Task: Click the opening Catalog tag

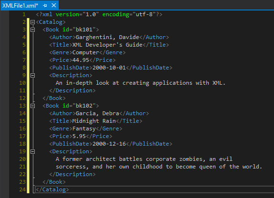Action: click(x=51, y=22)
